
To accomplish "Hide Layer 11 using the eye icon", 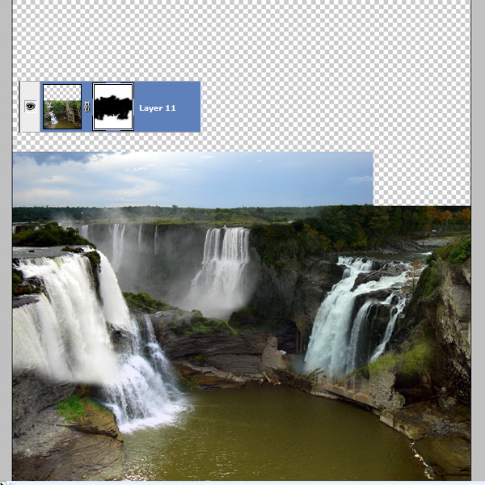I will [30, 106].
